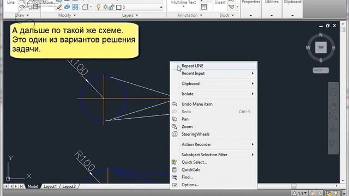Image resolution: width=349 pixels, height=196 pixels.
Task: Expand the Utilities panel
Action: click(x=272, y=15)
